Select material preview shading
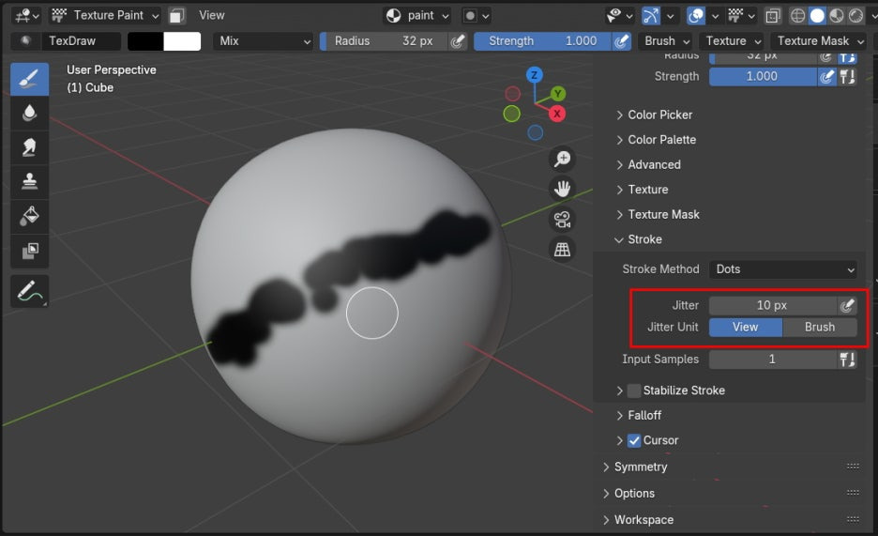Image resolution: width=878 pixels, height=536 pixels. click(836, 16)
